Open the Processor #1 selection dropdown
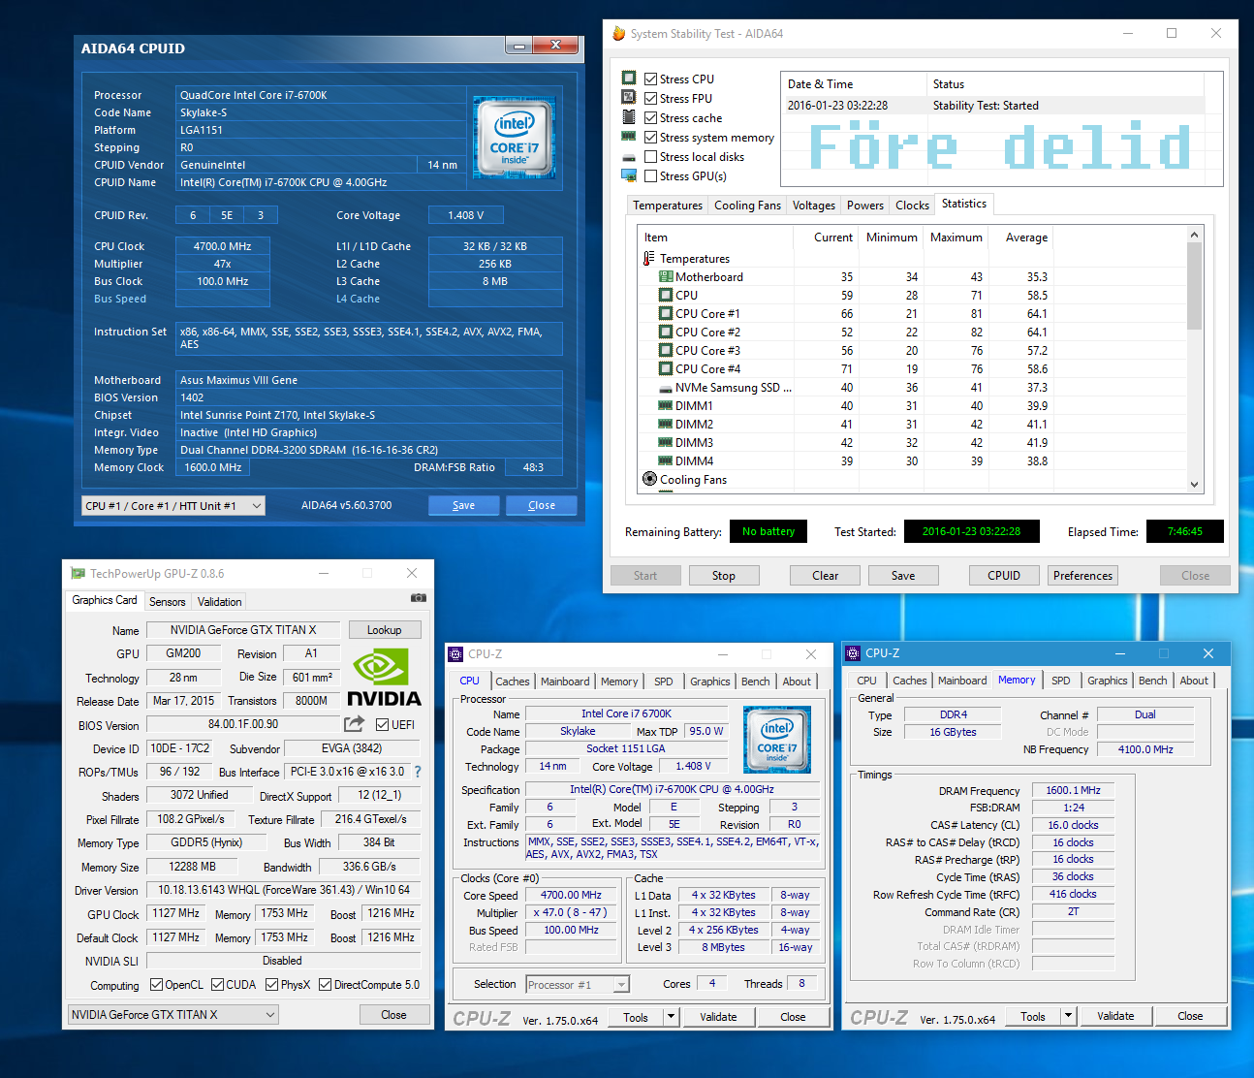 [578, 985]
